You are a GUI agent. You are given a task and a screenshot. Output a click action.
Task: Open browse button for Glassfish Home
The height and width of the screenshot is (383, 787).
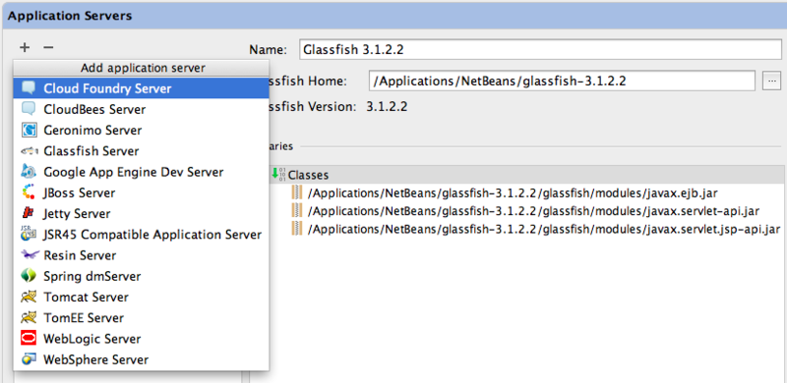click(771, 81)
